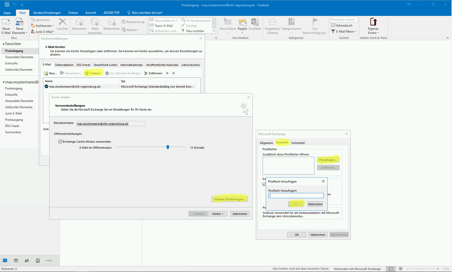Click Hinzufügen to add a mailbox

[328, 160]
